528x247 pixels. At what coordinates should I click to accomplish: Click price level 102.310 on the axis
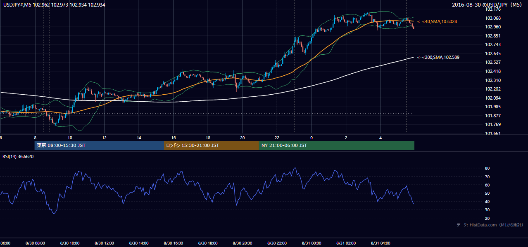click(492, 80)
